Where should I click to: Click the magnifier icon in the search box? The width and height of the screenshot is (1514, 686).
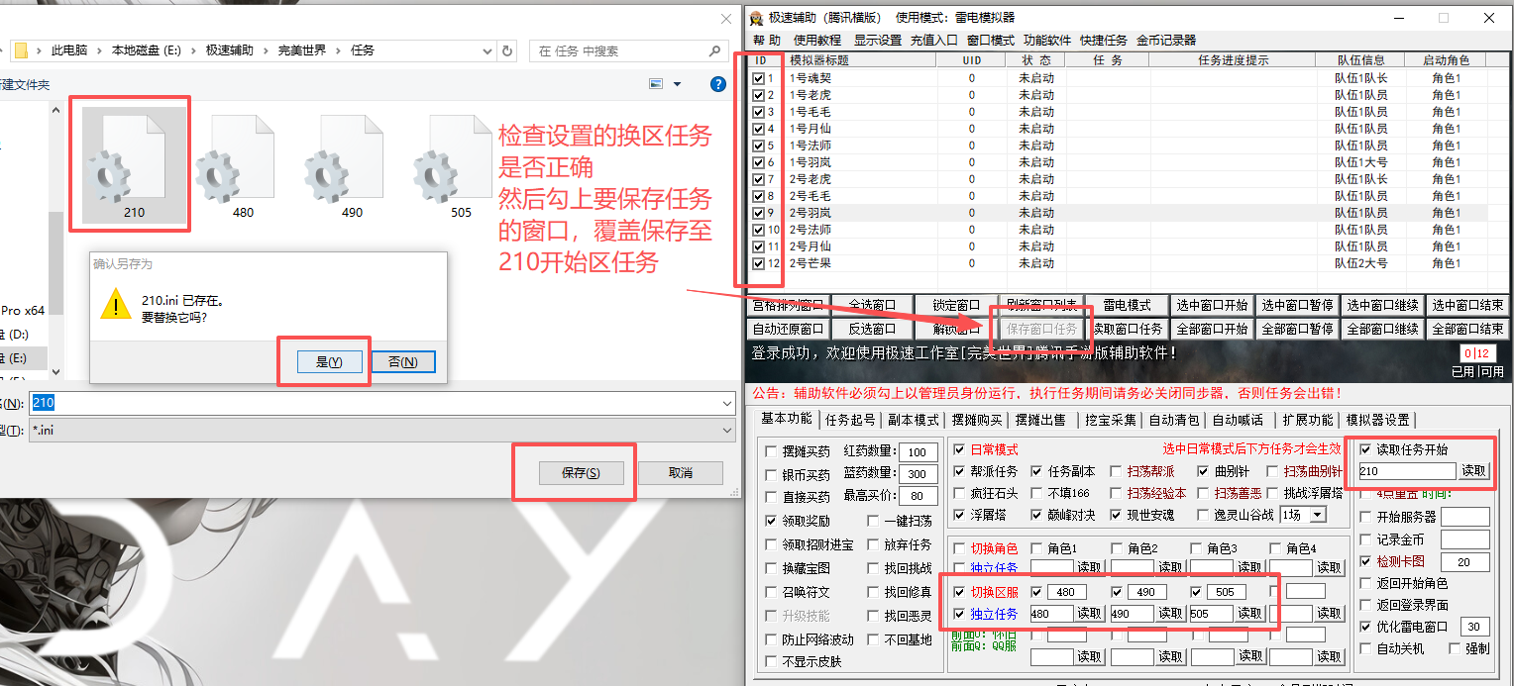tap(715, 50)
